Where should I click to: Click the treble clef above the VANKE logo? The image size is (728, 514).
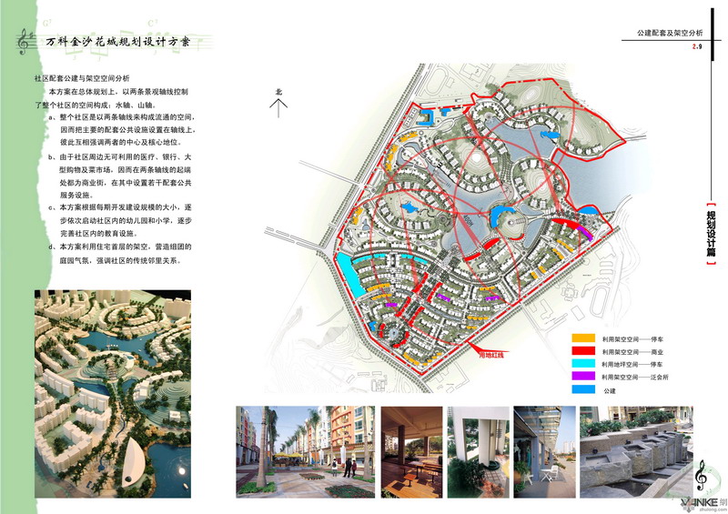[701, 475]
